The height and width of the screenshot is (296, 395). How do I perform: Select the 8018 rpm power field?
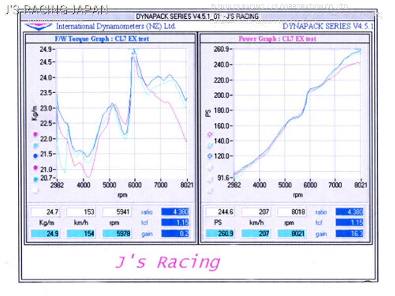pyautogui.click(x=291, y=212)
